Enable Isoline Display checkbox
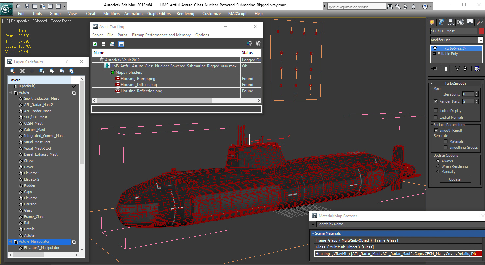The width and height of the screenshot is (485, 265). click(x=436, y=111)
